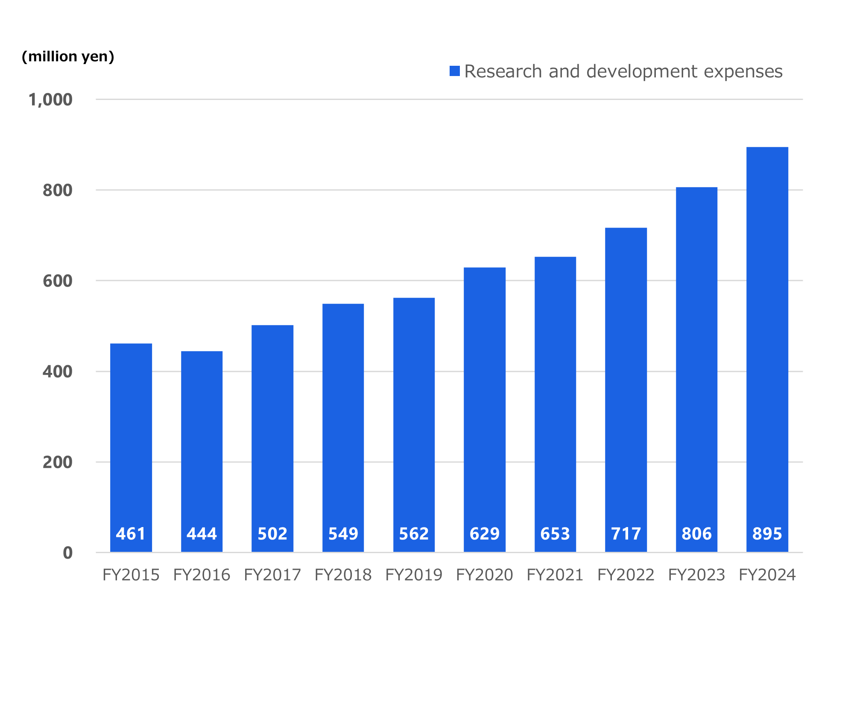Click the '653' data value label
848x712 pixels.
pos(555,534)
